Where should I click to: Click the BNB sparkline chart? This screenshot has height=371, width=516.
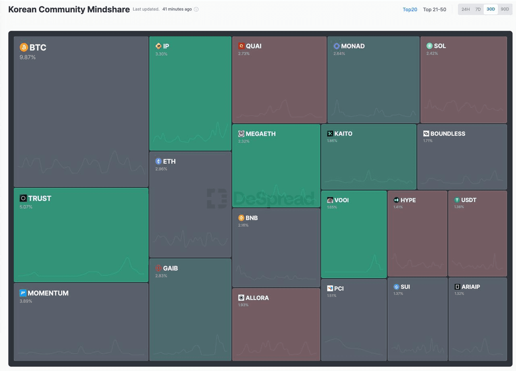(x=276, y=275)
